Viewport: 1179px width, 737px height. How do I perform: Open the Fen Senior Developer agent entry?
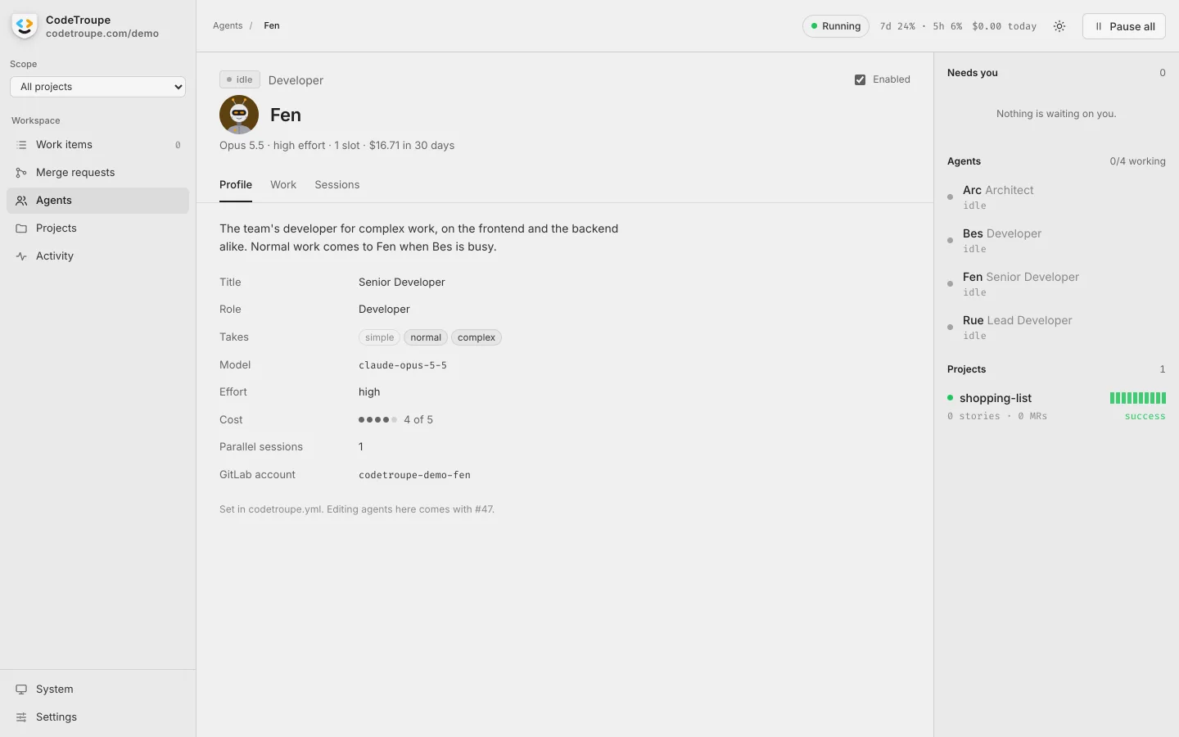1056,284
